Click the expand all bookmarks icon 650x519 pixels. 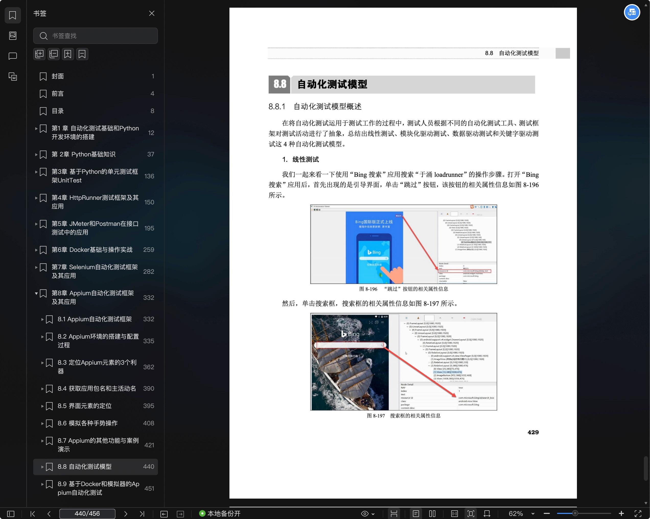[x=40, y=54]
